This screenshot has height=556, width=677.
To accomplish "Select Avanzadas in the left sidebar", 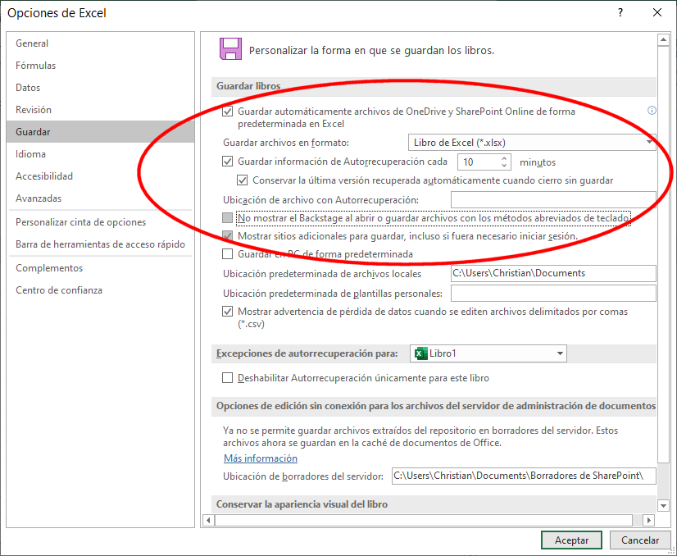I will click(39, 198).
